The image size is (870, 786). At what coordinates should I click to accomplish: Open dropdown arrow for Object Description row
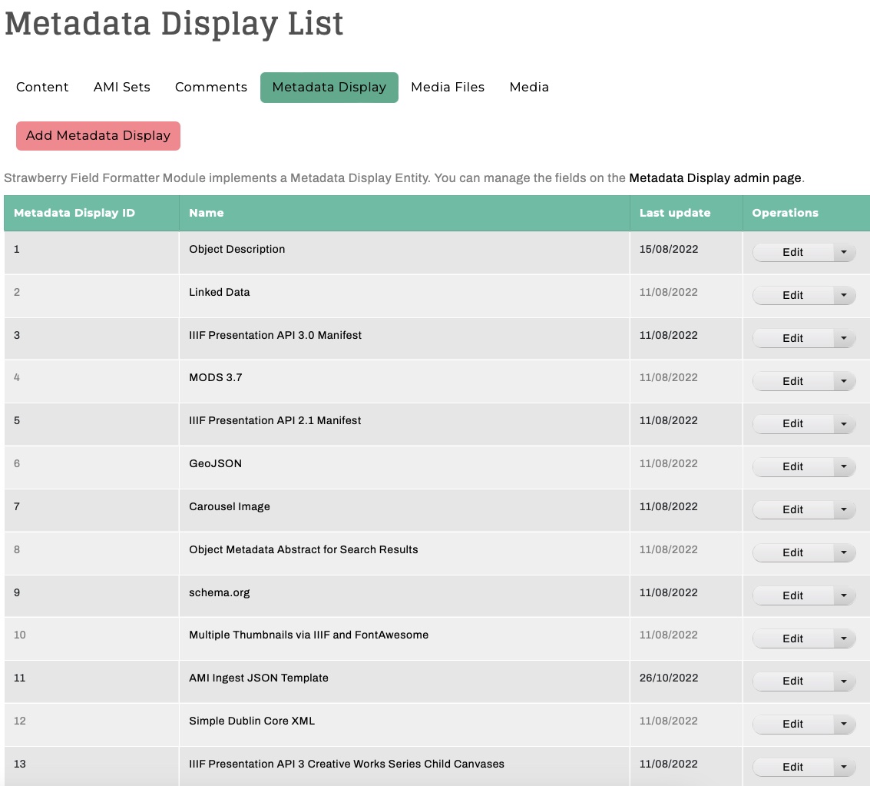(x=844, y=252)
